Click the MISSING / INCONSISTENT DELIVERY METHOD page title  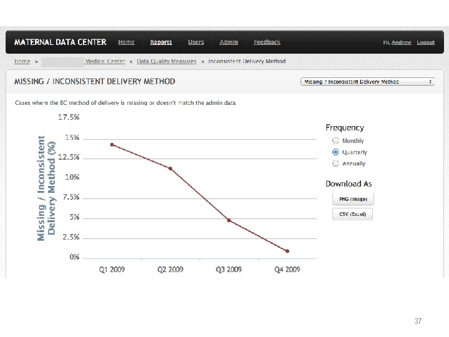click(x=95, y=81)
